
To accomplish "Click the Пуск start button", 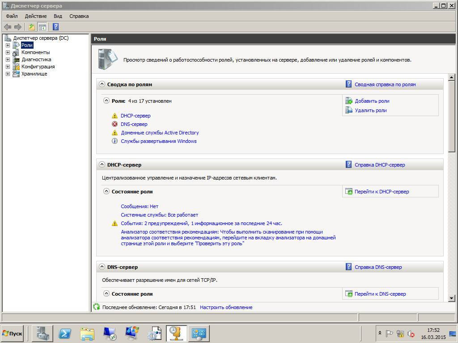I will (12, 333).
